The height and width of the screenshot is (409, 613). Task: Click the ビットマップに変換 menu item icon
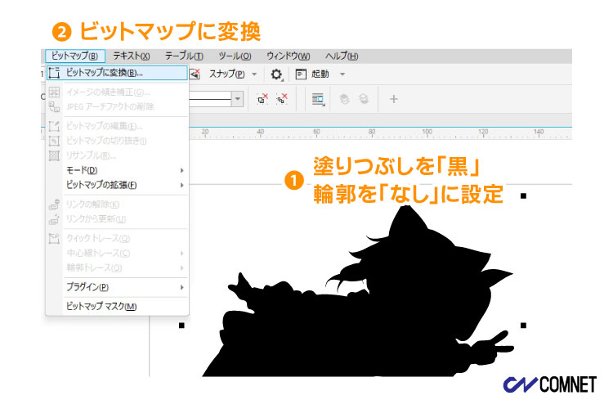[x=54, y=73]
